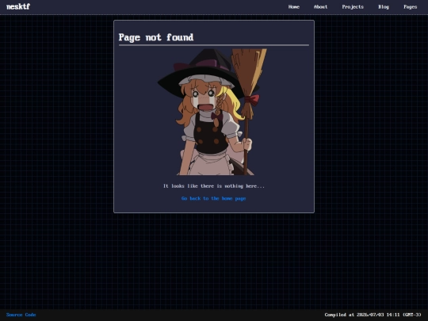Open the Projects nav item

tap(353, 7)
